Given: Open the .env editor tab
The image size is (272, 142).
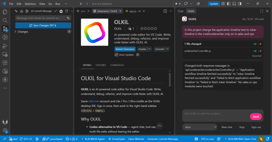Looking at the screenshot, I should click(x=83, y=11).
